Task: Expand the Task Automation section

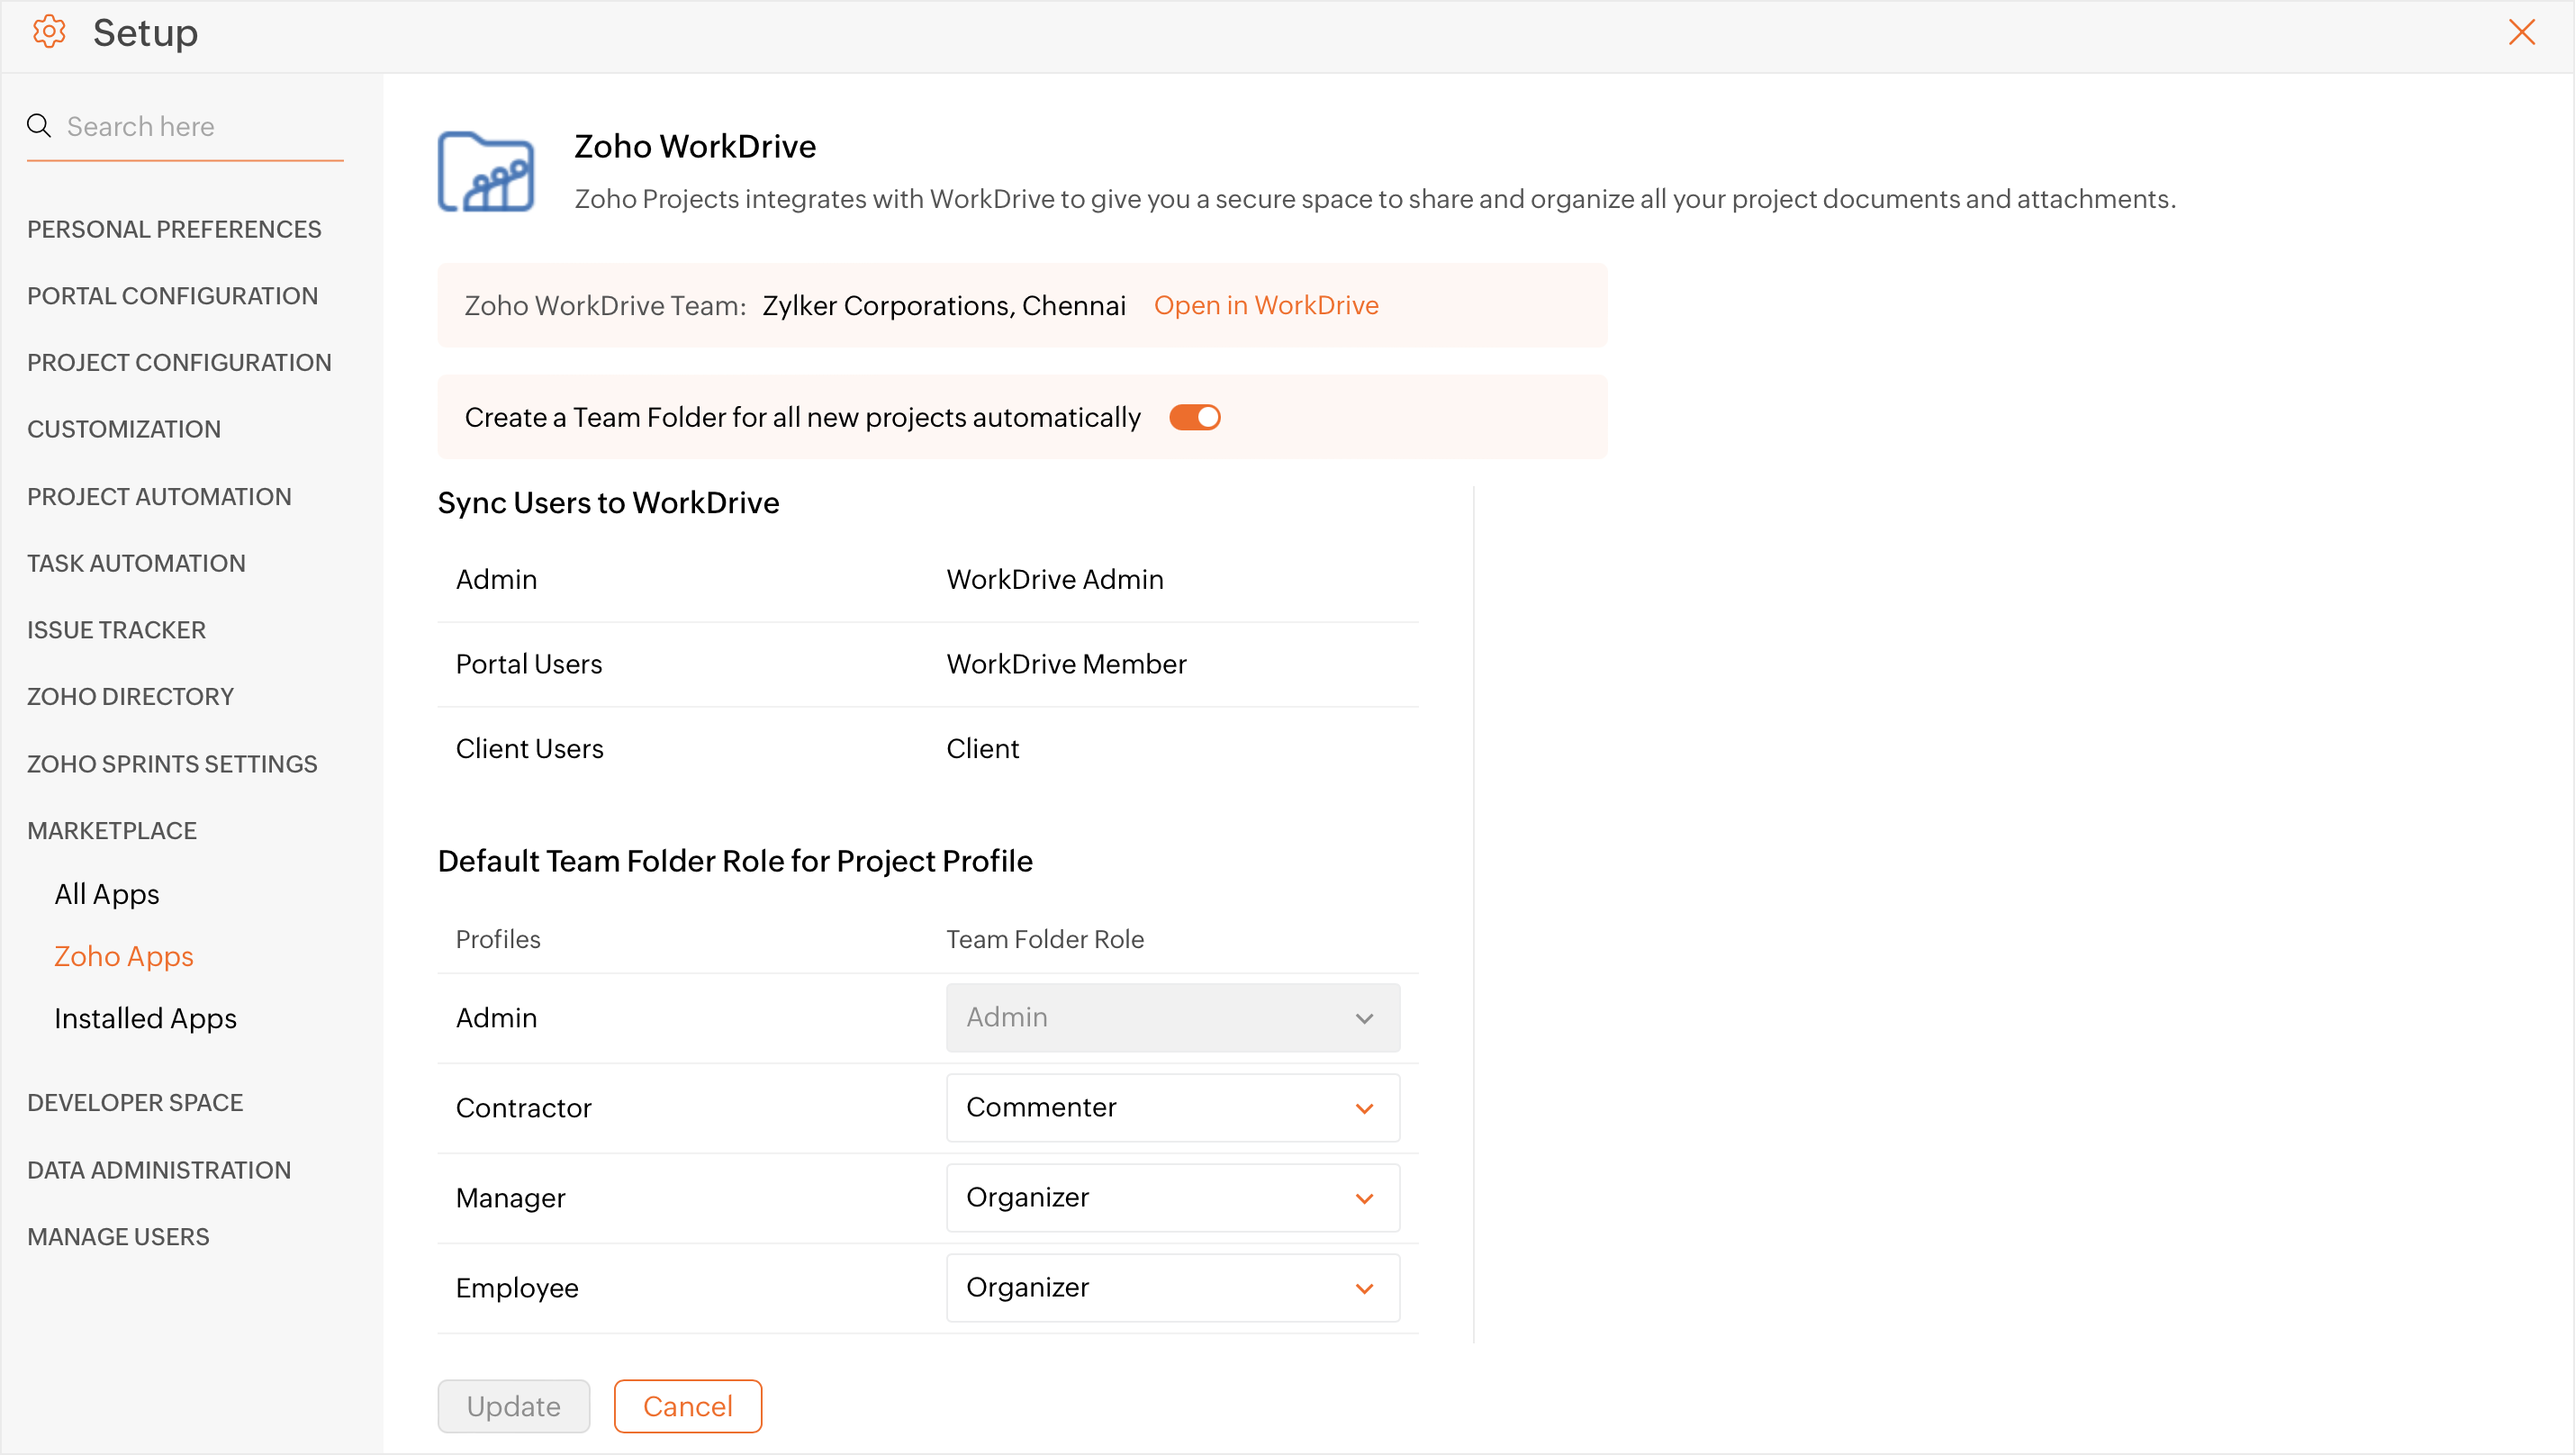Action: [x=136, y=564]
